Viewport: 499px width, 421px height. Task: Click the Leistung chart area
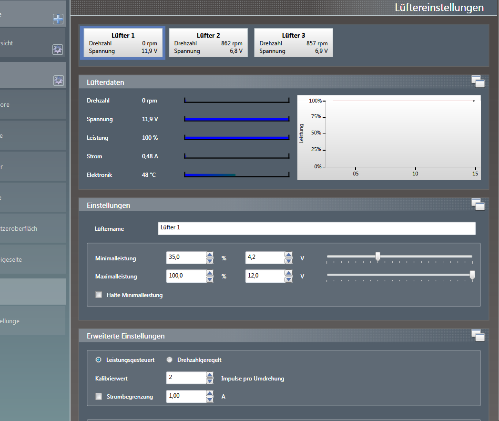[x=389, y=137]
